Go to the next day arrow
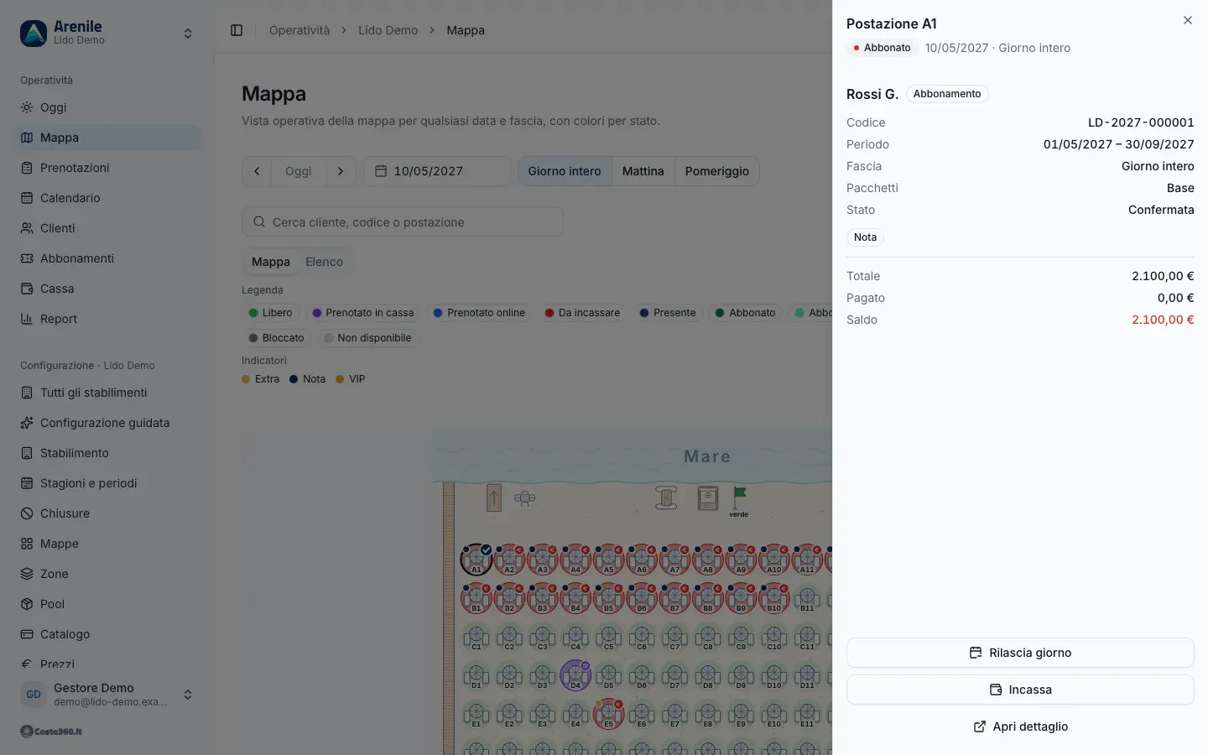Viewport: 1208px width, 755px height. (x=341, y=171)
